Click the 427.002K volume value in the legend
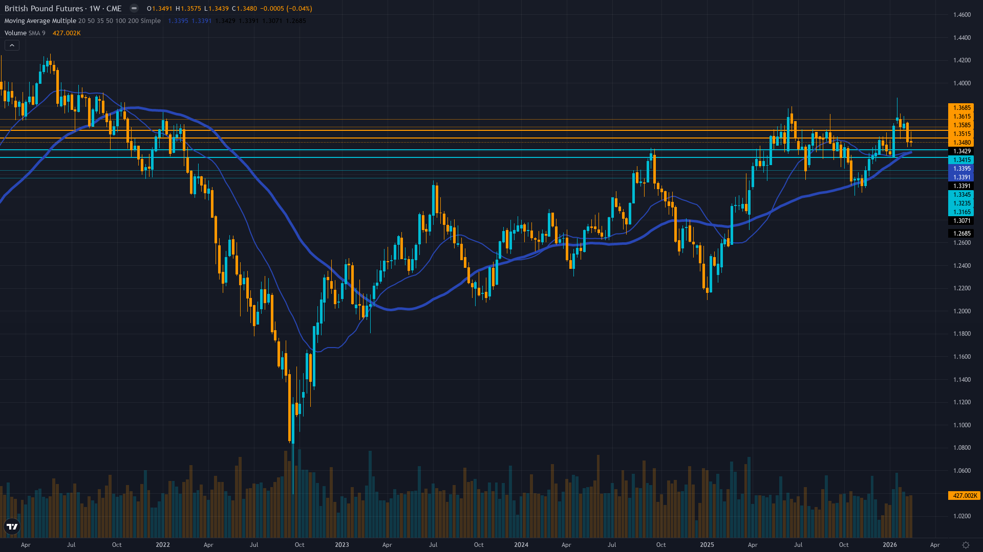 point(67,33)
